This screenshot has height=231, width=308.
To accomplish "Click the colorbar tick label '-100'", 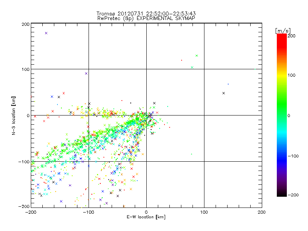I will coord(293,156).
